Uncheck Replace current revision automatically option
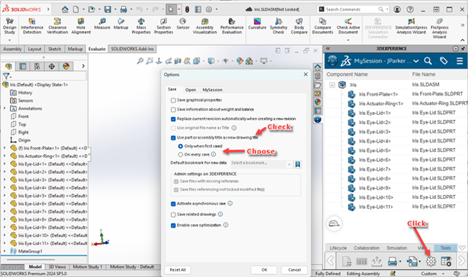The height and width of the screenshot is (277, 468). coord(173,119)
